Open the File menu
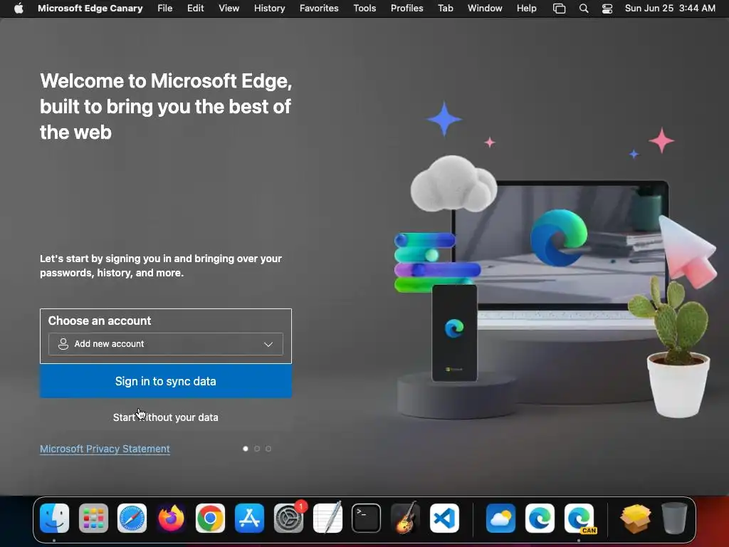The width and height of the screenshot is (729, 547). coord(164,9)
